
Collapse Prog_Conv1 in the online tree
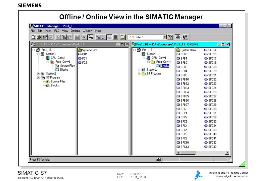pos(148,62)
